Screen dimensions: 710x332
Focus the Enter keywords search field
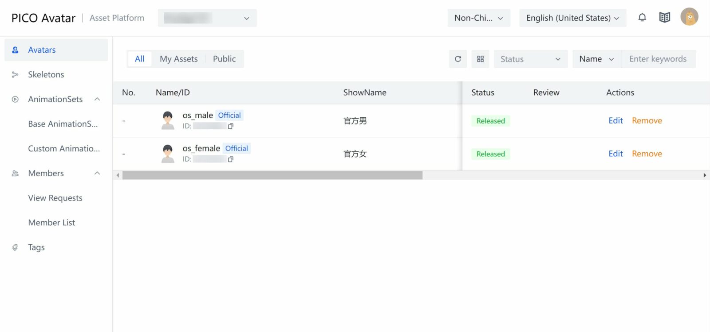coord(658,59)
